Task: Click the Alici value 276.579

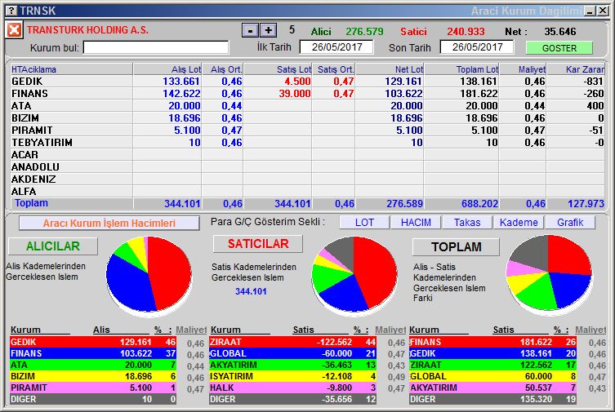Action: (x=364, y=31)
